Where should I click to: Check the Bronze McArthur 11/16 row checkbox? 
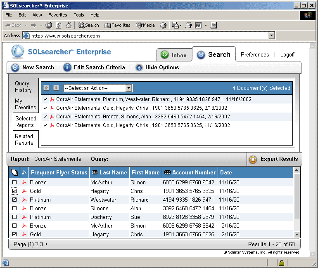point(14,182)
